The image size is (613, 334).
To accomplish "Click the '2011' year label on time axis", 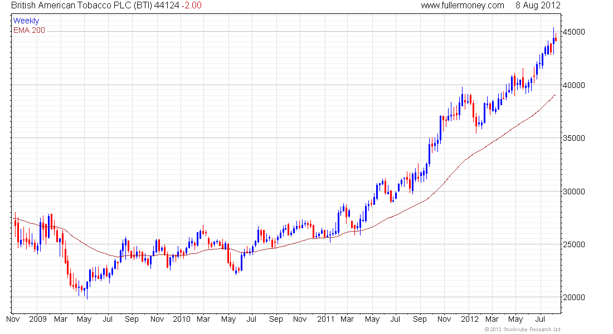I will click(325, 319).
